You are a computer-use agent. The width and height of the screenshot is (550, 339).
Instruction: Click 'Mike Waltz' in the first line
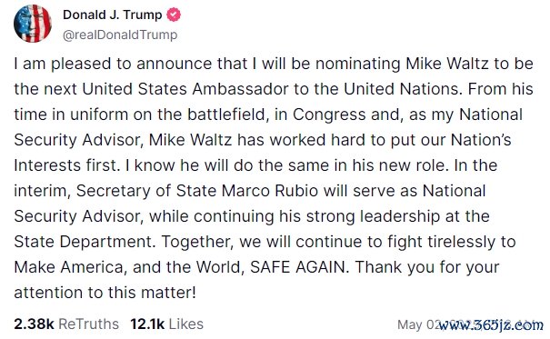click(447, 64)
